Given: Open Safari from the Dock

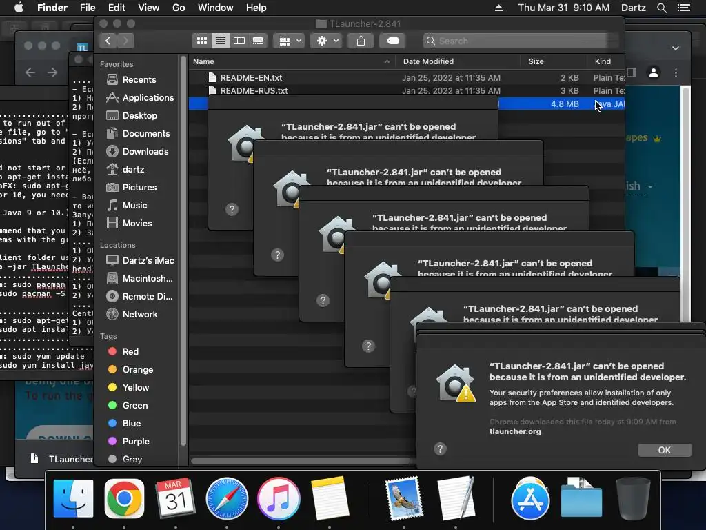Looking at the screenshot, I should (x=227, y=498).
